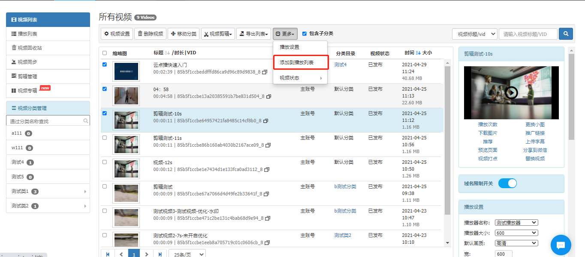The height and width of the screenshot is (257, 585).
Task: Check the 剪辑测试 row checkbox
Action: point(105,186)
